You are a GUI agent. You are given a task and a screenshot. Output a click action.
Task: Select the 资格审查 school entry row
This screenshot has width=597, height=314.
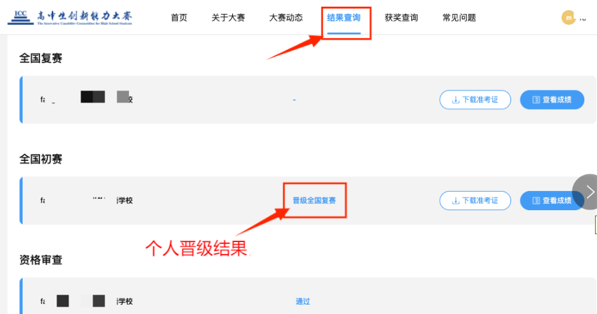(307, 296)
